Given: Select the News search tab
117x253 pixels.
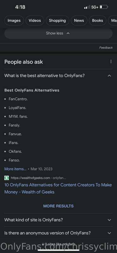Looking at the screenshot, I should pyautogui.click(x=79, y=21).
